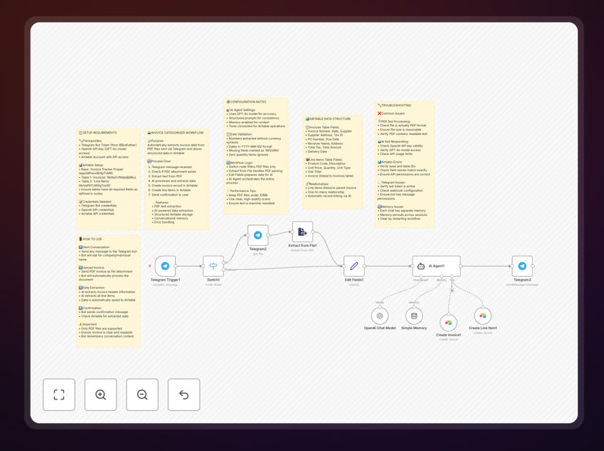The height and width of the screenshot is (451, 604).
Task: Click the Simple Memory label
Action: [414, 328]
